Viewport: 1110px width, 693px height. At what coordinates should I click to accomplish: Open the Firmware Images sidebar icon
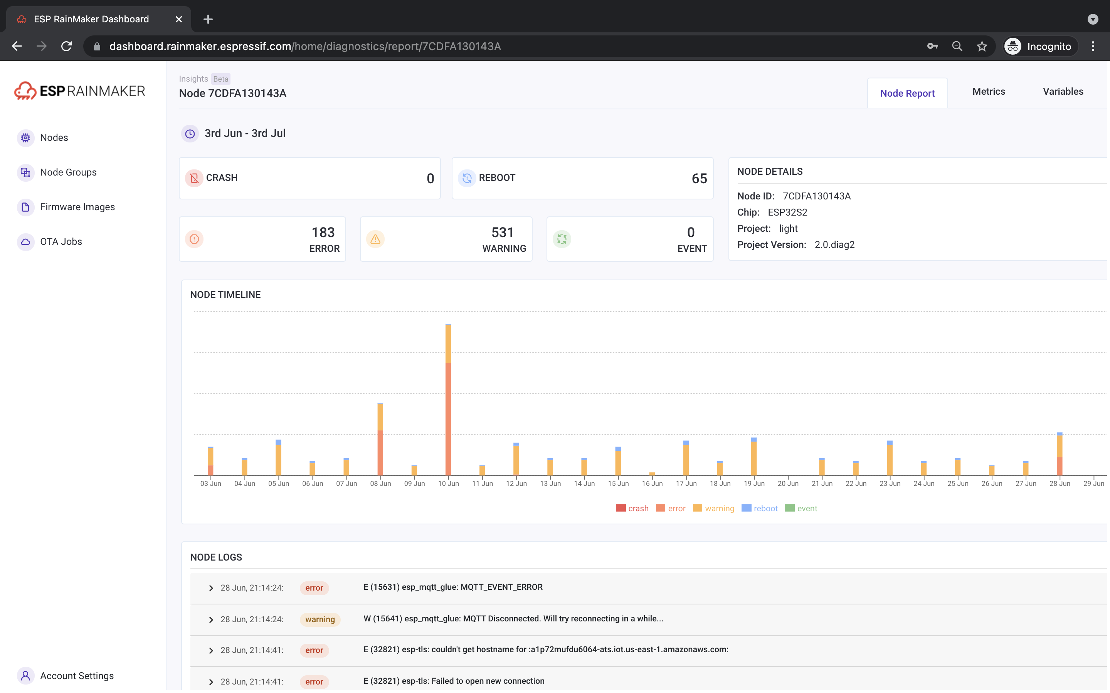(26, 207)
